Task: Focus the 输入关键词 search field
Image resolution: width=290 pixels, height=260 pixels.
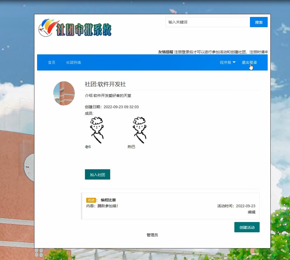Action: pos(208,22)
